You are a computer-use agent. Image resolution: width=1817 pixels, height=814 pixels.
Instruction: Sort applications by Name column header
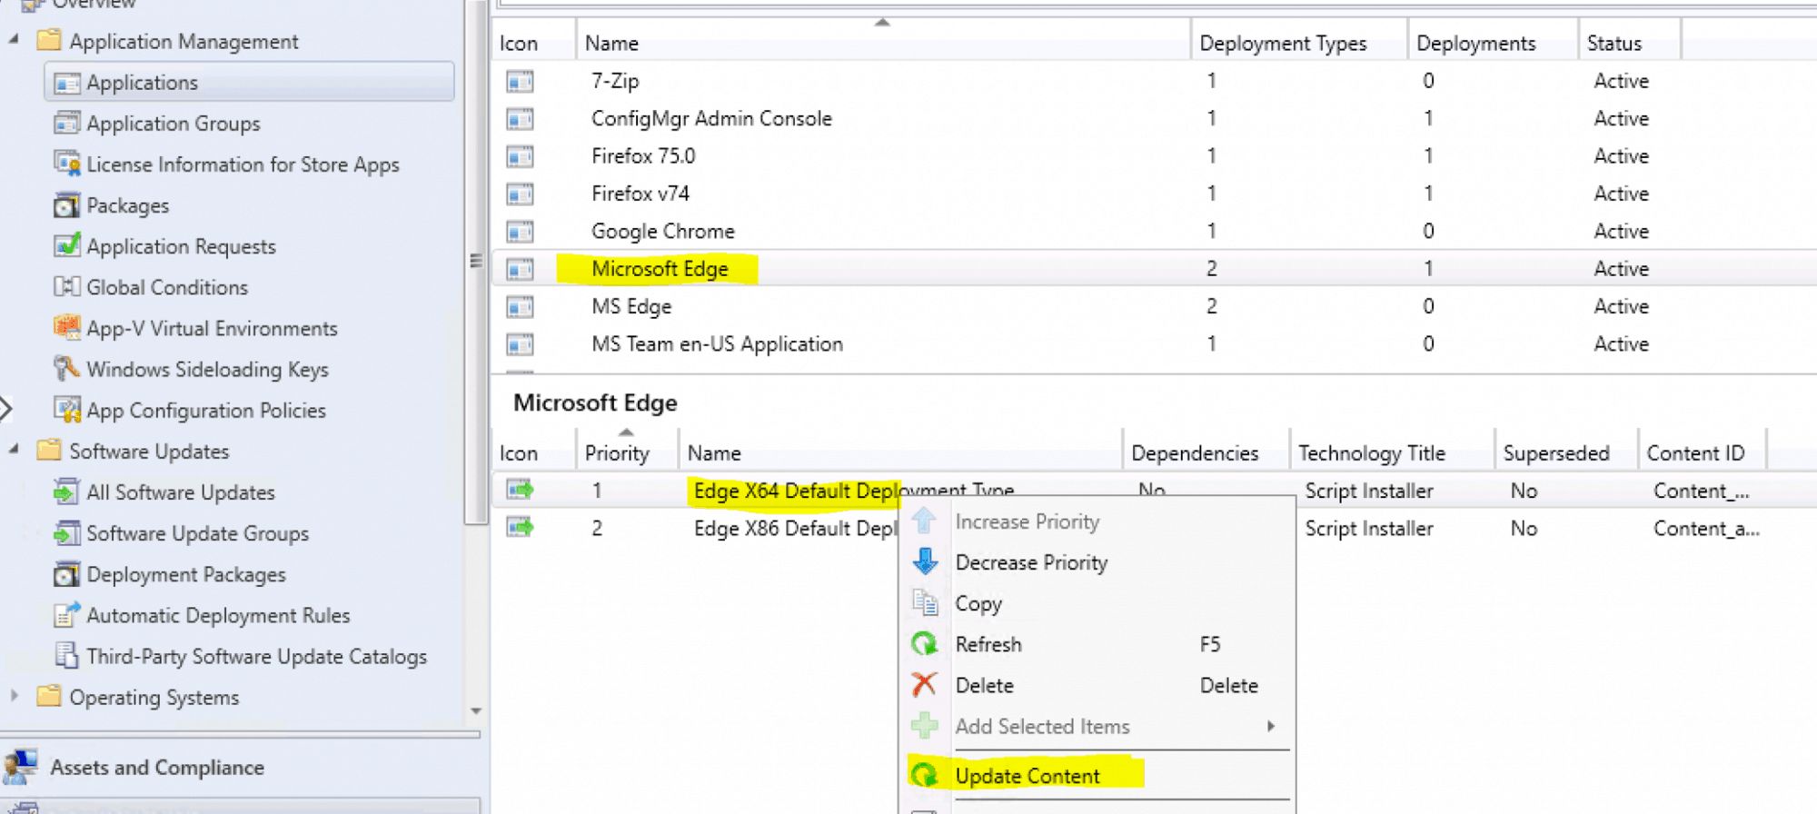[883, 43]
